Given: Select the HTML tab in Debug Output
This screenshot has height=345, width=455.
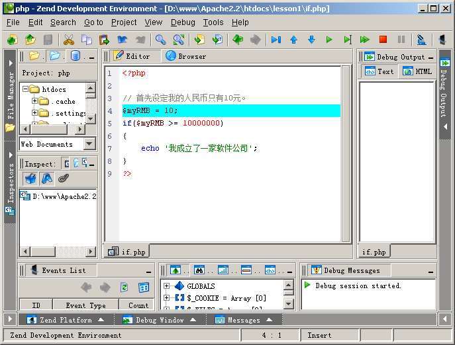Looking at the screenshot, I should [x=417, y=71].
